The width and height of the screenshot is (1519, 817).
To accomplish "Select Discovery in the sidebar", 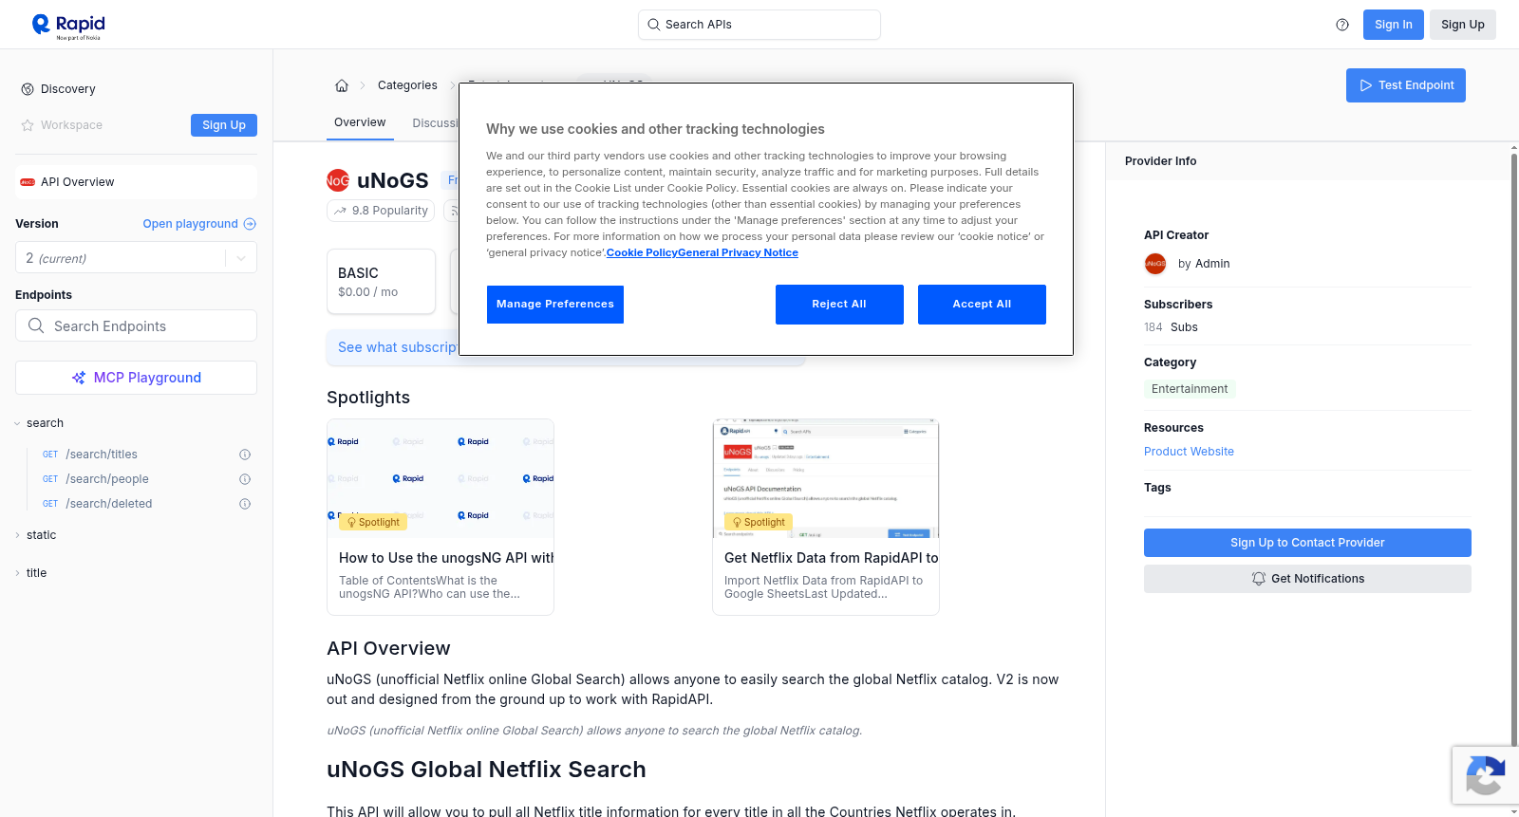I will coord(68,89).
